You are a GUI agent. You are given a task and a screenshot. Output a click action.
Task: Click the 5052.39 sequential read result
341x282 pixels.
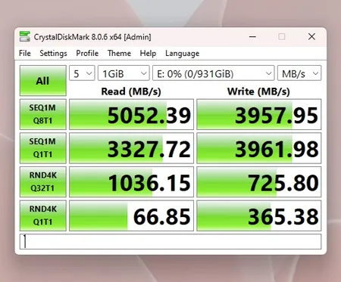point(131,114)
